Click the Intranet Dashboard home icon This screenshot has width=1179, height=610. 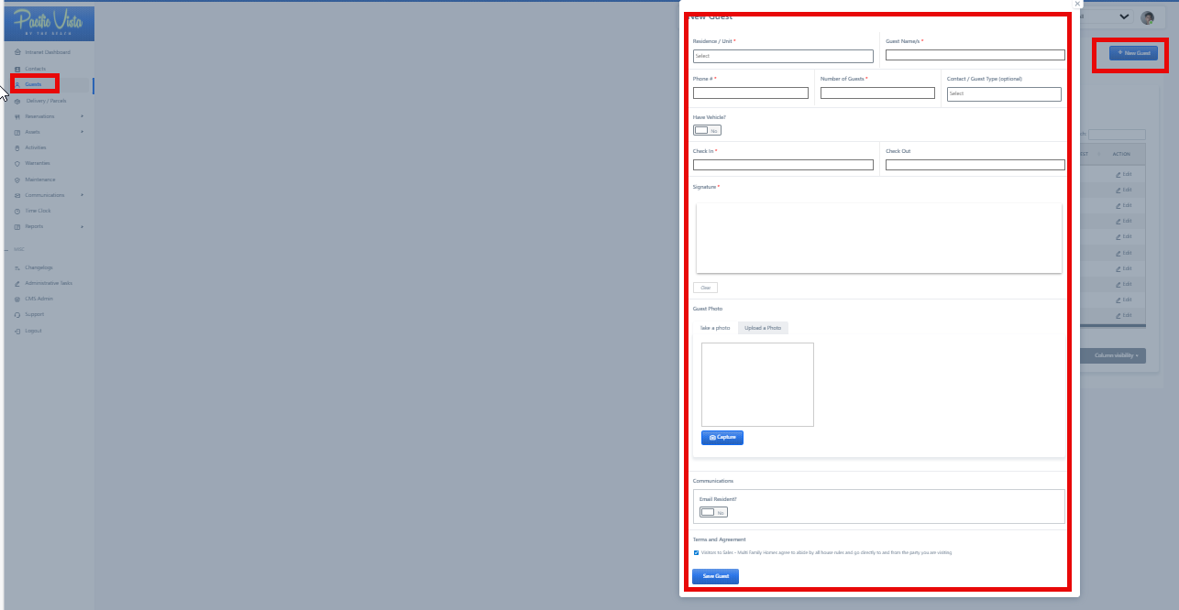pos(18,52)
